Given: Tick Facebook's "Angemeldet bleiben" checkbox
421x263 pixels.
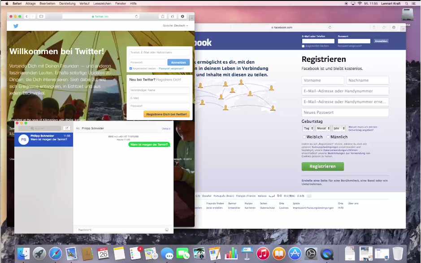Looking at the screenshot, I should pos(303,46).
